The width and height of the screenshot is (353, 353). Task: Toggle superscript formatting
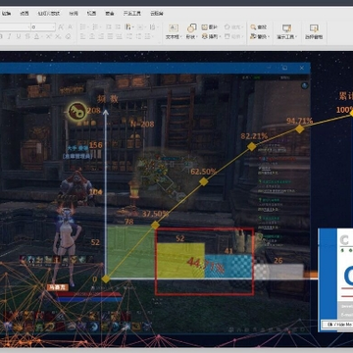[49, 36]
